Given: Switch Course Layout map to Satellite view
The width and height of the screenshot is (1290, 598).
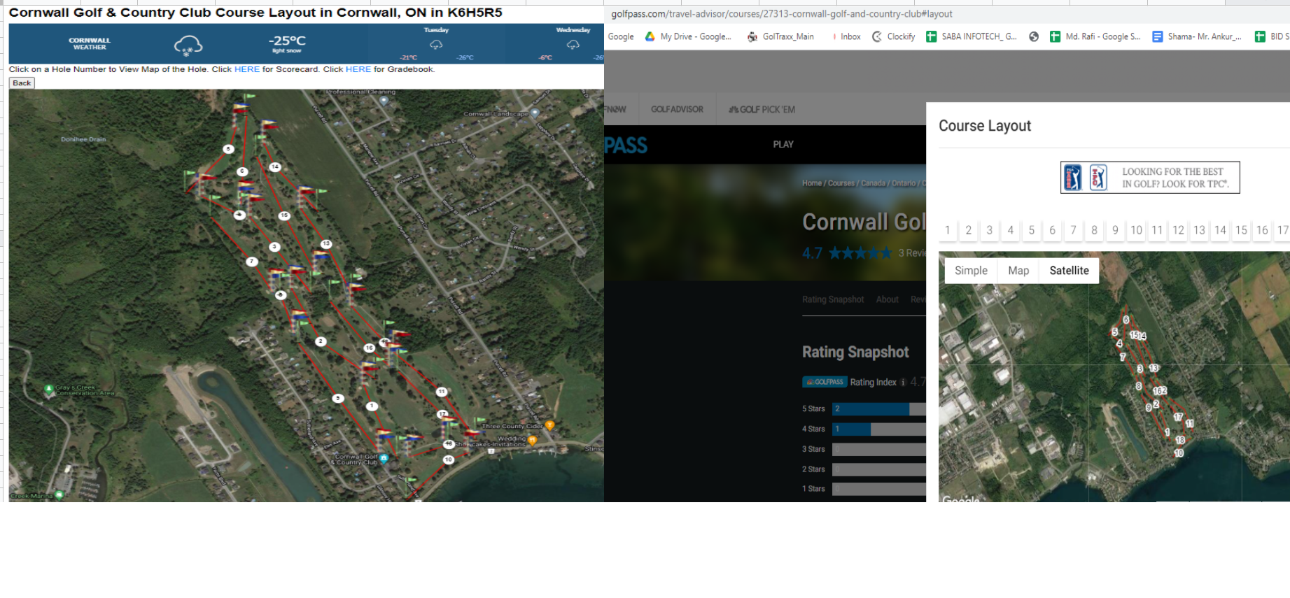Looking at the screenshot, I should coord(1069,271).
